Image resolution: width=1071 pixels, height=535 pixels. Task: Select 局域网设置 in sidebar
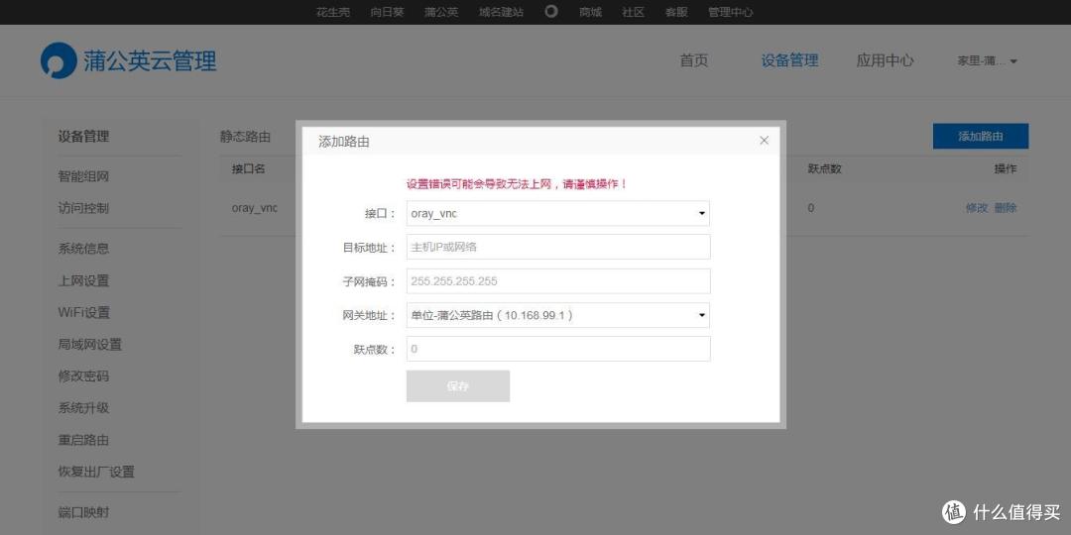[x=90, y=345]
